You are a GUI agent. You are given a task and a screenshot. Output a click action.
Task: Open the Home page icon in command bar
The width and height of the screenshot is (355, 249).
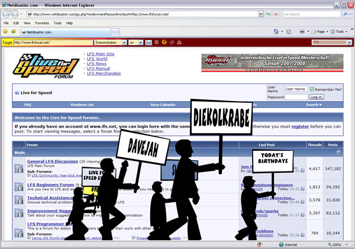pyautogui.click(x=276, y=32)
